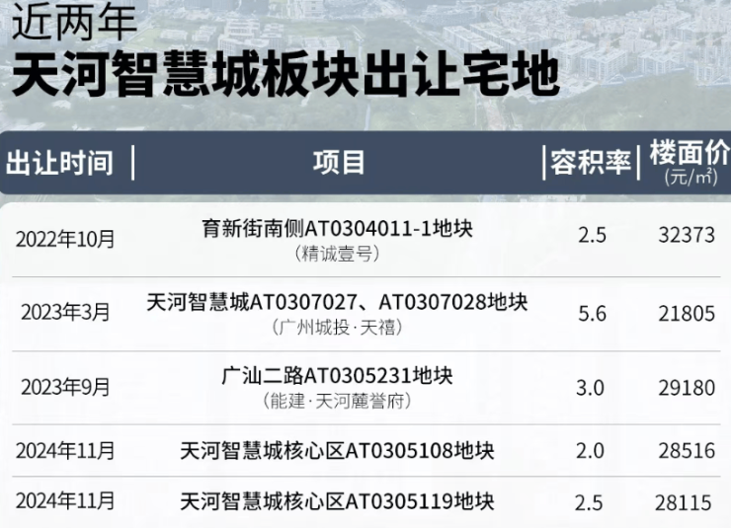Select the plot ratio value 5.6
The height and width of the screenshot is (528, 731).
(x=590, y=312)
